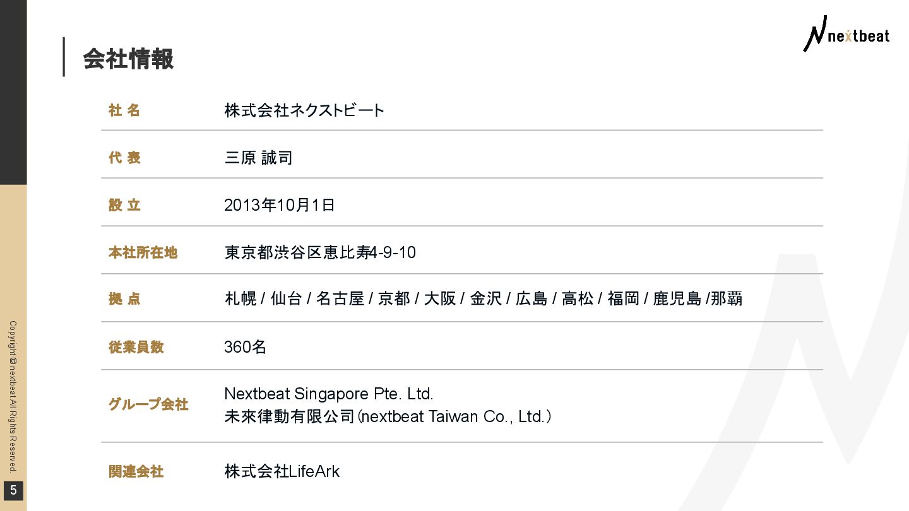Select the 設立 row label
This screenshot has width=909, height=511.
(124, 205)
